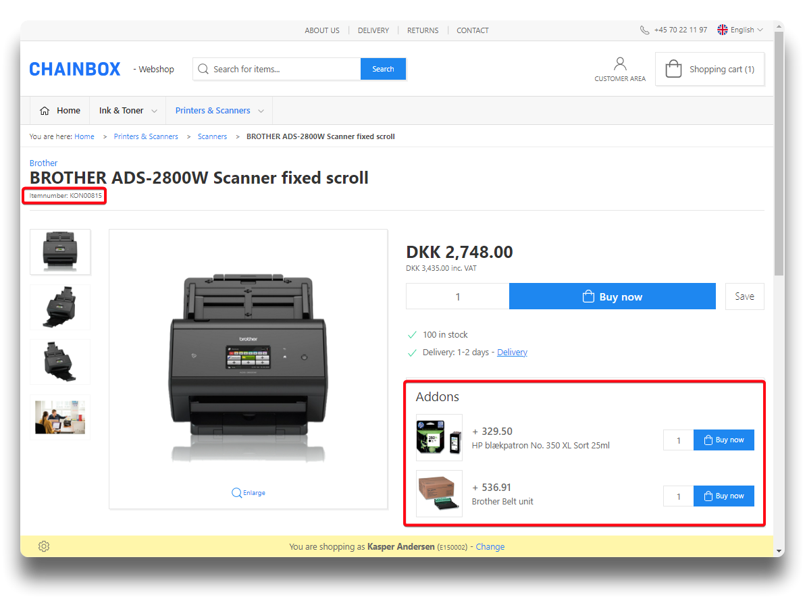Click the Enlarge magnifier under product image
Viewport: 805px width, 599px height.
(x=237, y=493)
